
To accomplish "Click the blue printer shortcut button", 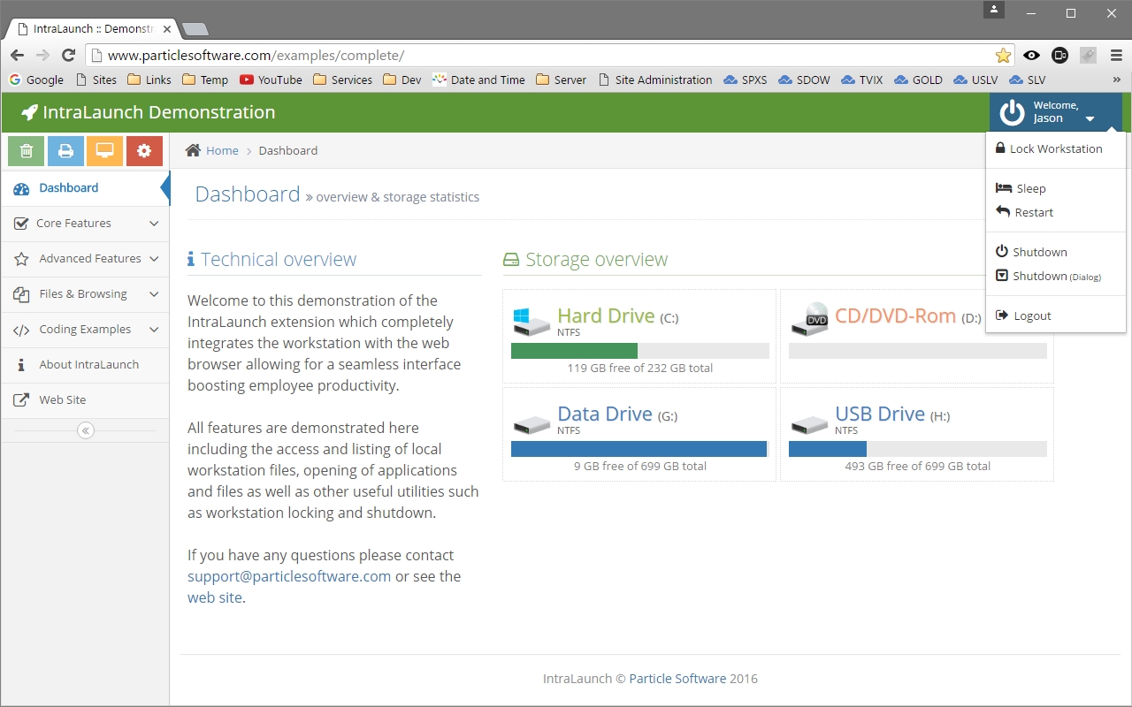I will [x=65, y=151].
